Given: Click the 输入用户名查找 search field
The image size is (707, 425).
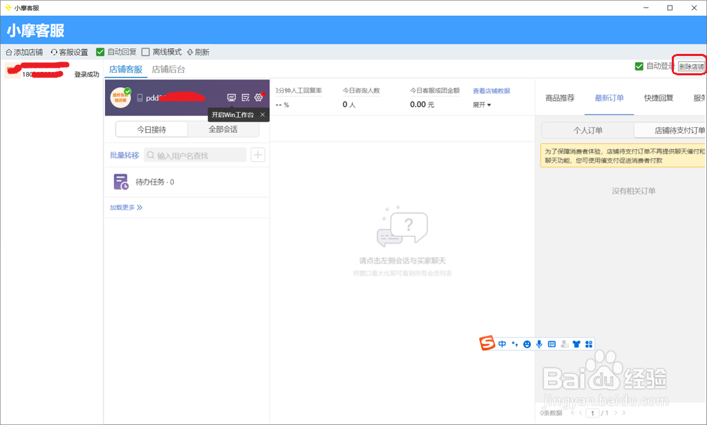Looking at the screenshot, I should tap(195, 155).
